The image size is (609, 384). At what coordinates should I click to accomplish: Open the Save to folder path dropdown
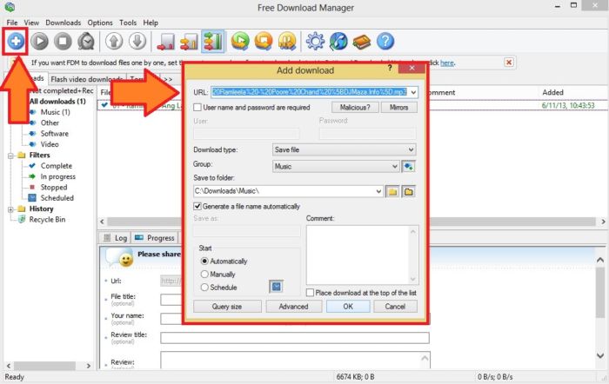(x=378, y=191)
